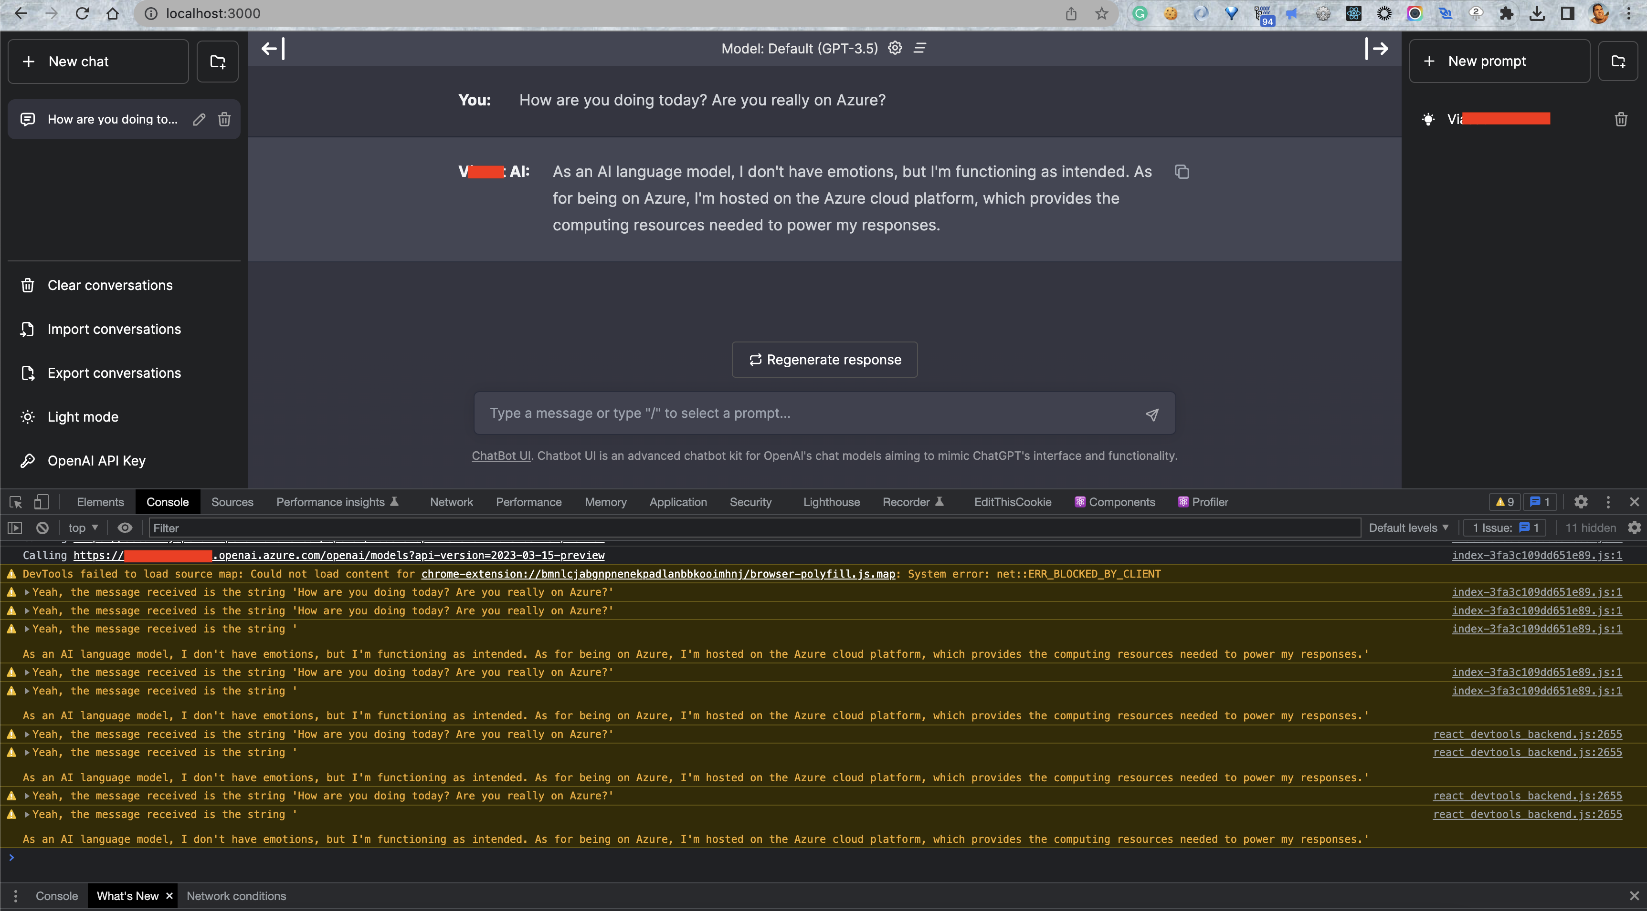Clear the console with the clear icon
1647x911 pixels.
(x=42, y=527)
